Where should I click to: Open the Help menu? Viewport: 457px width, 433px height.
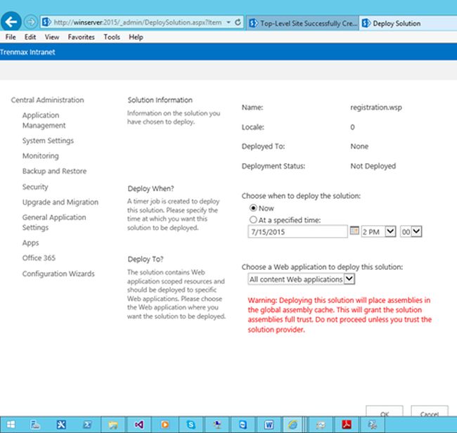136,37
